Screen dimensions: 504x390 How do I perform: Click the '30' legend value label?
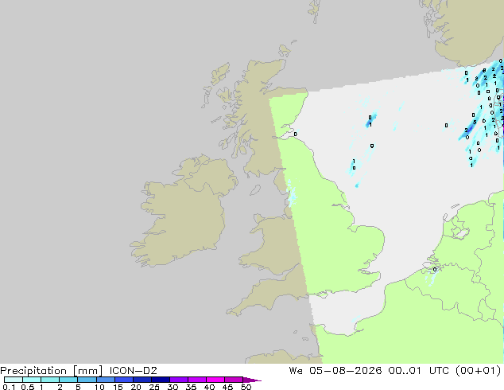pos(173,387)
